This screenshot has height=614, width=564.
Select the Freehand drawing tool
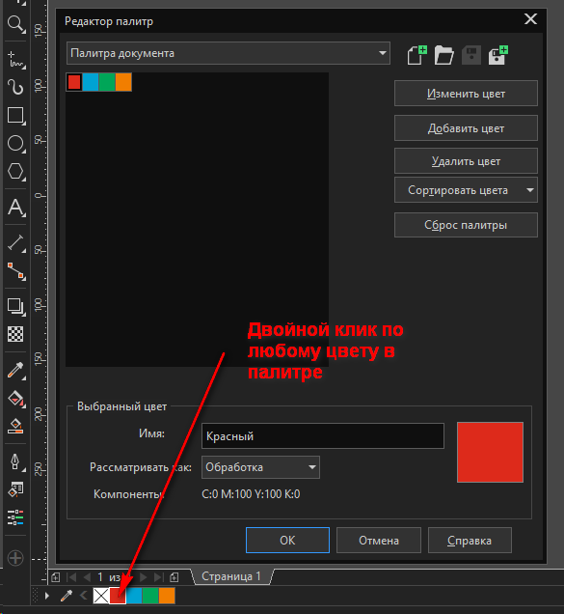pos(15,60)
